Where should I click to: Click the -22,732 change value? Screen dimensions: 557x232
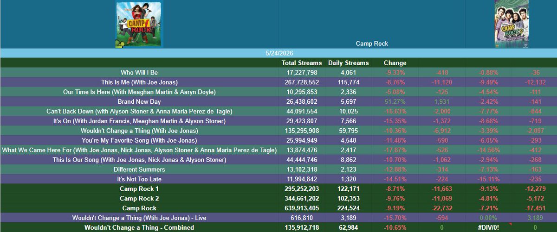point(441,208)
